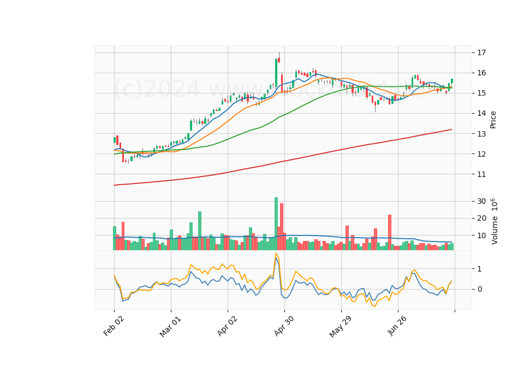Image resolution: width=524 pixels, height=377 pixels.
Task: Select the tallest red volume bar
Action: 282,227
